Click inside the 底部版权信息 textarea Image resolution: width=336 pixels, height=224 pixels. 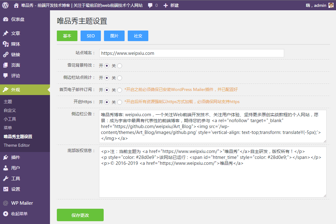pos(213,172)
